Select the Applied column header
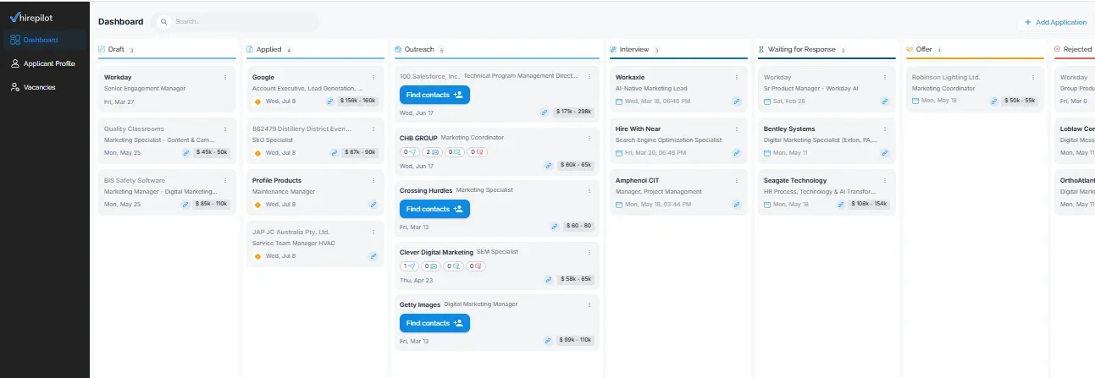1095x378 pixels. coord(268,50)
